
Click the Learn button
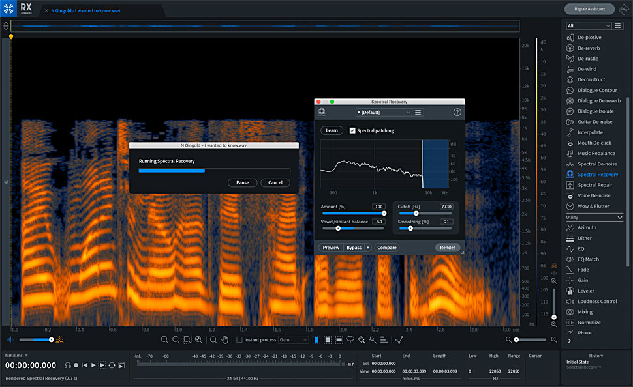[332, 130]
